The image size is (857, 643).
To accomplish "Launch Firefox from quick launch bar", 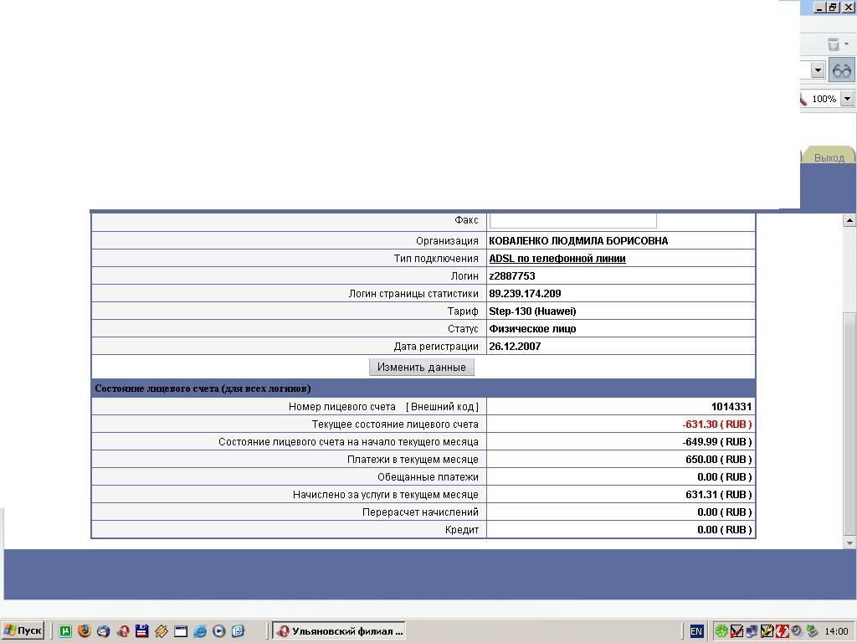I will coord(84,631).
